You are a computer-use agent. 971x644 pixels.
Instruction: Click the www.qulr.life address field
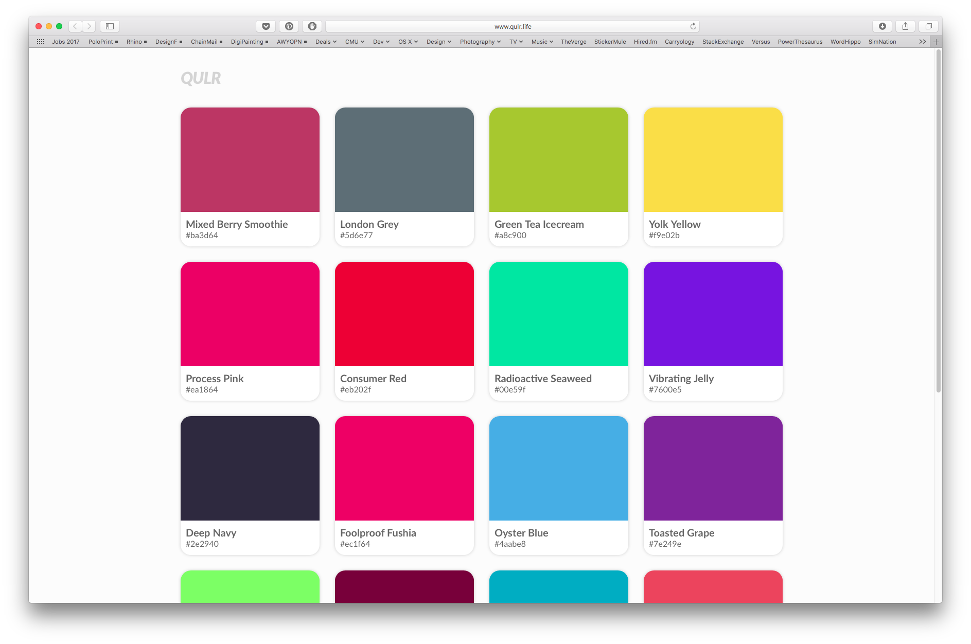click(x=513, y=26)
